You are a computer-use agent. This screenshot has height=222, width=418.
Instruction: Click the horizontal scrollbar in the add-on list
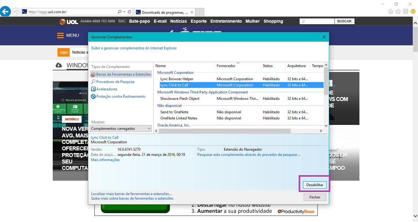[224, 131]
